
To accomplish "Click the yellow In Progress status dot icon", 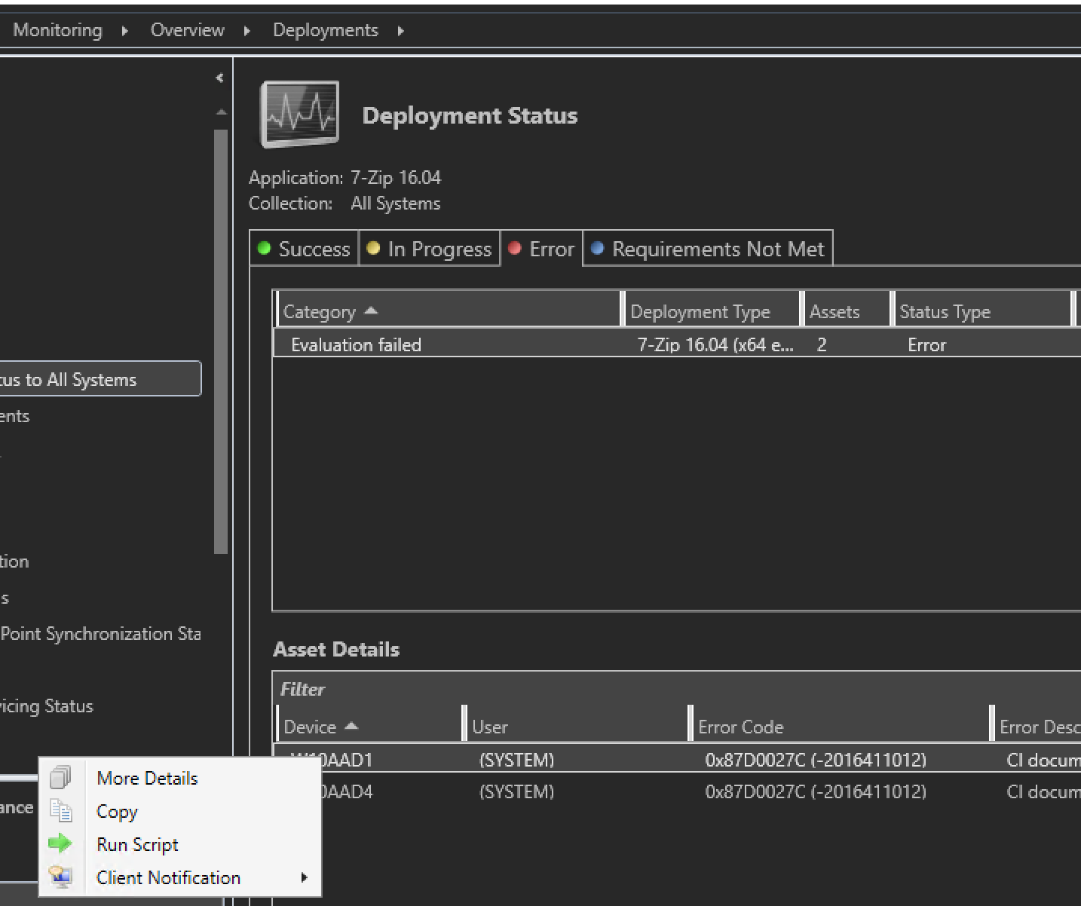I will pos(373,249).
